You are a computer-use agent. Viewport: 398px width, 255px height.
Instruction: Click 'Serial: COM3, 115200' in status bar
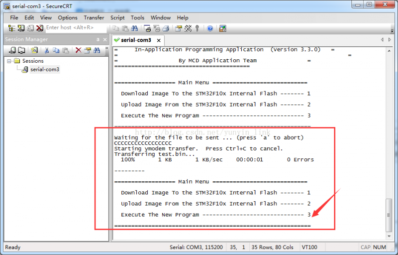point(196,247)
